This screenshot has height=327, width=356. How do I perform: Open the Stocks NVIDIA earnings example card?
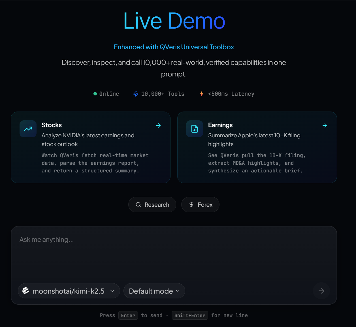[x=90, y=147]
